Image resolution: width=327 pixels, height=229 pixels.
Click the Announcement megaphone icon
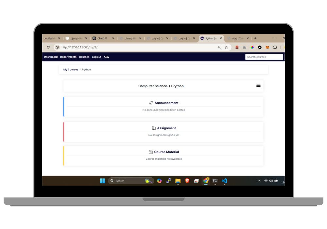tap(151, 103)
